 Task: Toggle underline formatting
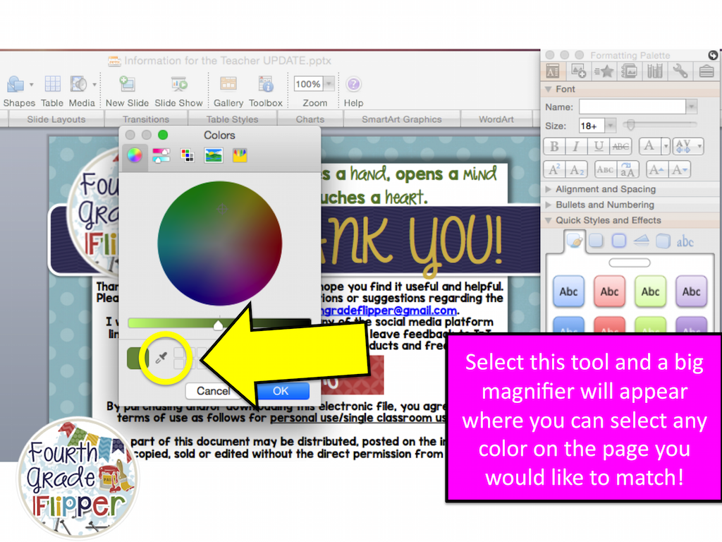pos(596,147)
